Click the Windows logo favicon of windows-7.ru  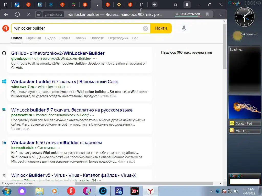point(4,81)
